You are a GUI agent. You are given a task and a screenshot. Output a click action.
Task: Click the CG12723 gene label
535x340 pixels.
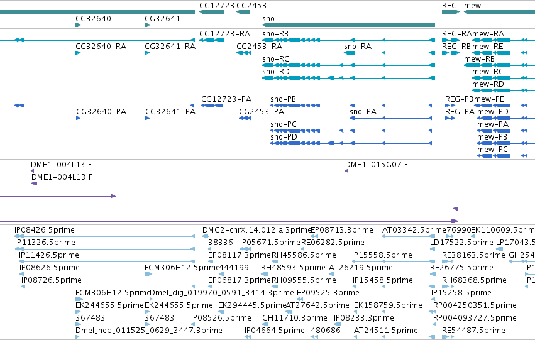click(217, 6)
